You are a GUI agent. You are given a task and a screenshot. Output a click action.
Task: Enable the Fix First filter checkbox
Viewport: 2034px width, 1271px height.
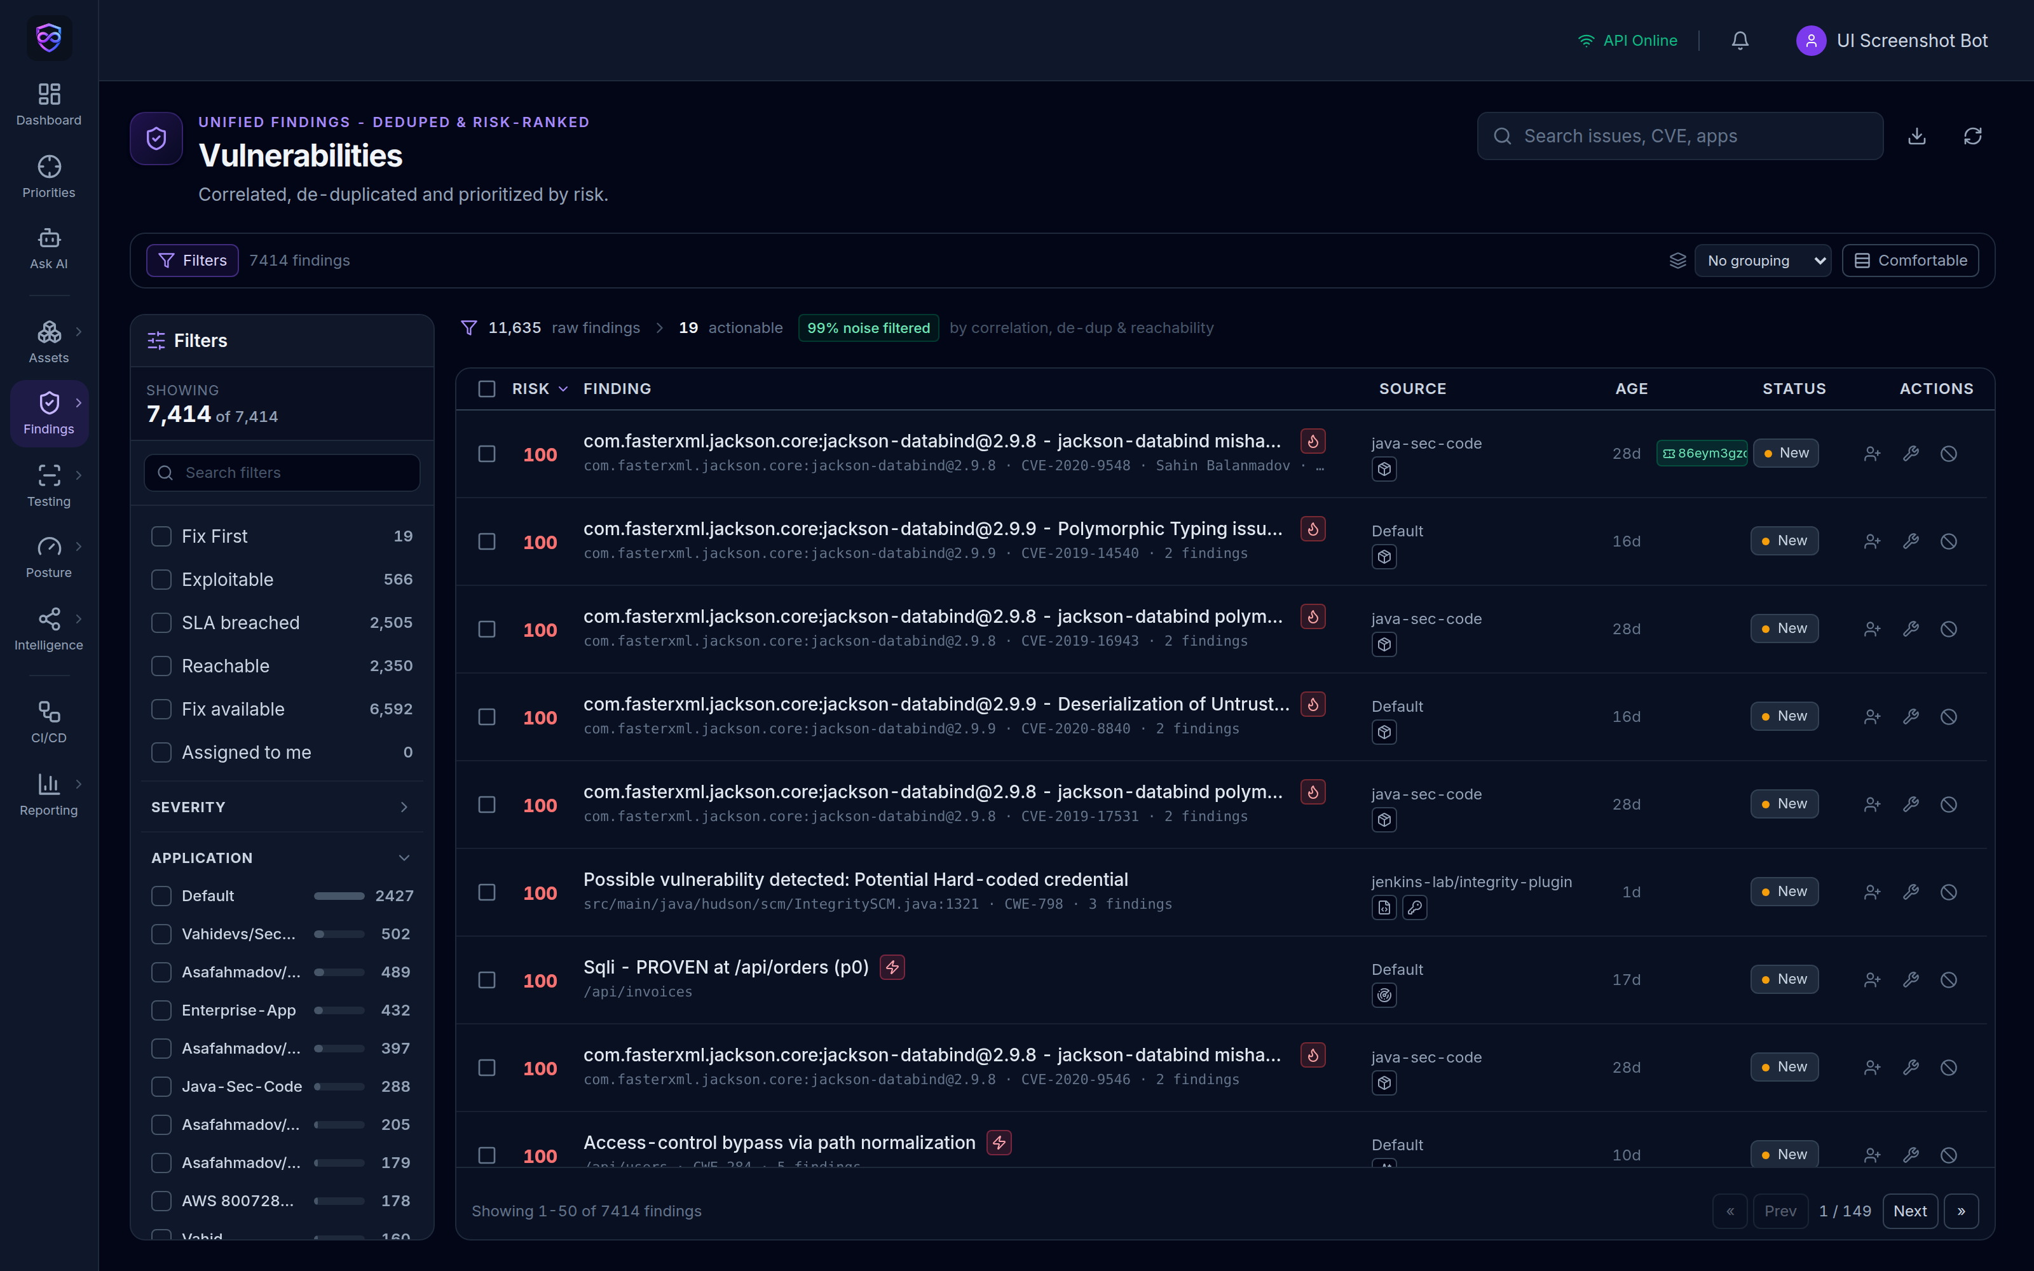point(161,536)
